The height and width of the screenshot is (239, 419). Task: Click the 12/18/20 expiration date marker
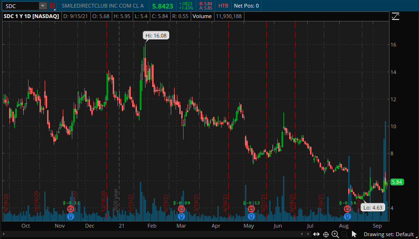tap(103, 201)
